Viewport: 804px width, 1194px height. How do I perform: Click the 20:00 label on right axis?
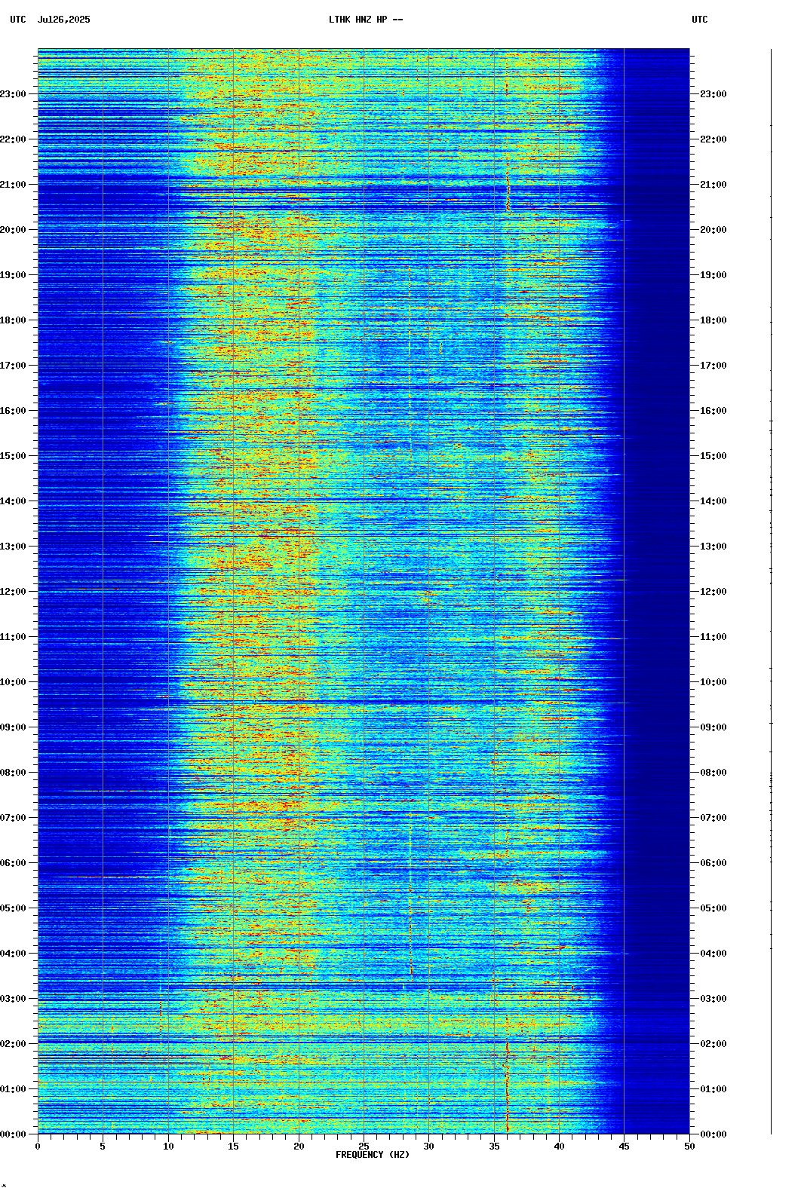pos(713,230)
